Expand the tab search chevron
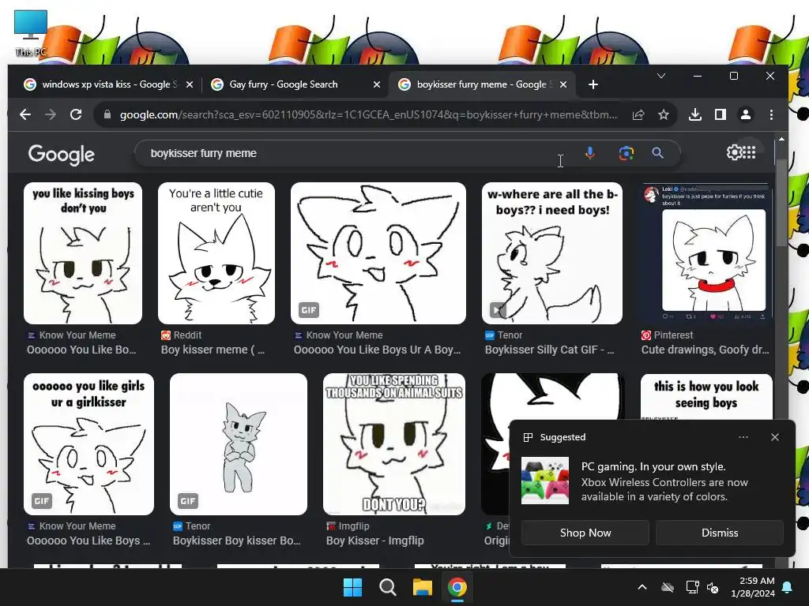 (661, 77)
